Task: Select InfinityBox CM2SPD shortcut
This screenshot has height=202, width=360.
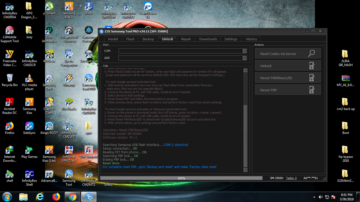Action: 69,130
